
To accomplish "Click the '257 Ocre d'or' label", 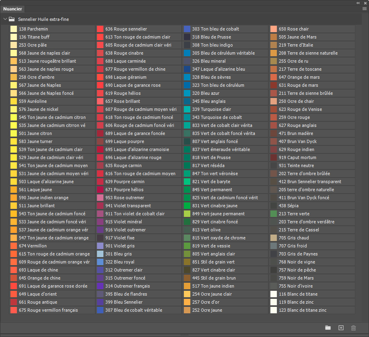I will pos(206,302).
